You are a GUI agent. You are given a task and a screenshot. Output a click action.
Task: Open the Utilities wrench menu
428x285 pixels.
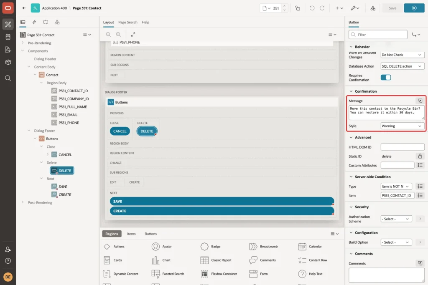(x=355, y=8)
